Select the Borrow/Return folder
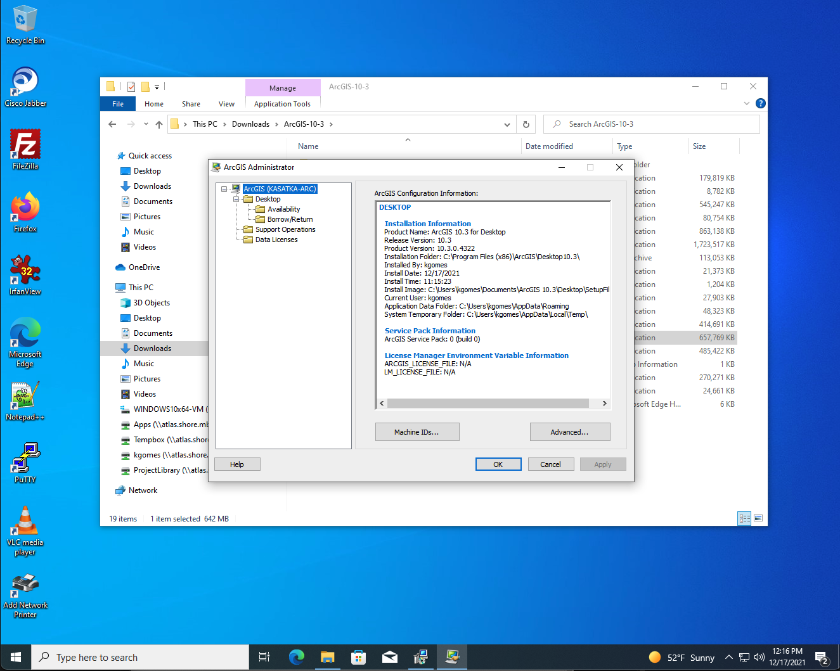Screen dimensions: 840x671 pos(290,219)
